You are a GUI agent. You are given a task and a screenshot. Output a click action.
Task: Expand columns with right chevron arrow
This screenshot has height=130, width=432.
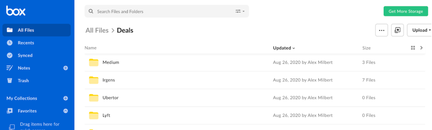pos(422,48)
